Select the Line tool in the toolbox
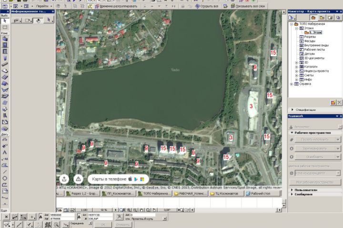Screen dimensions: 343x228 [x=5, y=171]
